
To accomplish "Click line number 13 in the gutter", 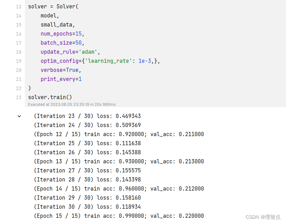I will point(19,6).
